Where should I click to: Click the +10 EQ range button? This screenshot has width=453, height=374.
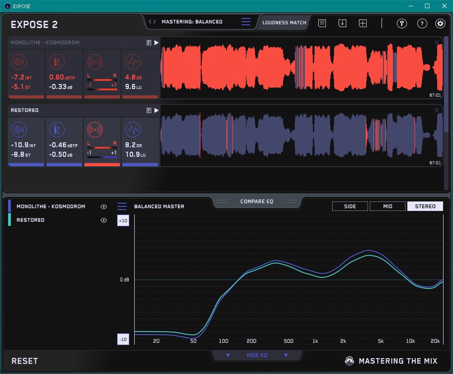coord(123,220)
